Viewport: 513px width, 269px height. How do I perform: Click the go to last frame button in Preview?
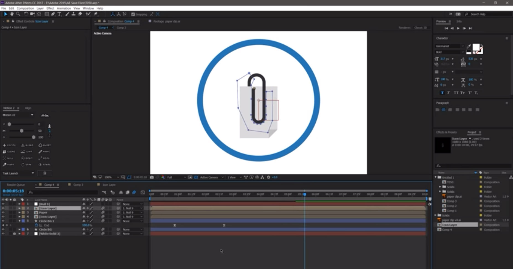point(470,28)
